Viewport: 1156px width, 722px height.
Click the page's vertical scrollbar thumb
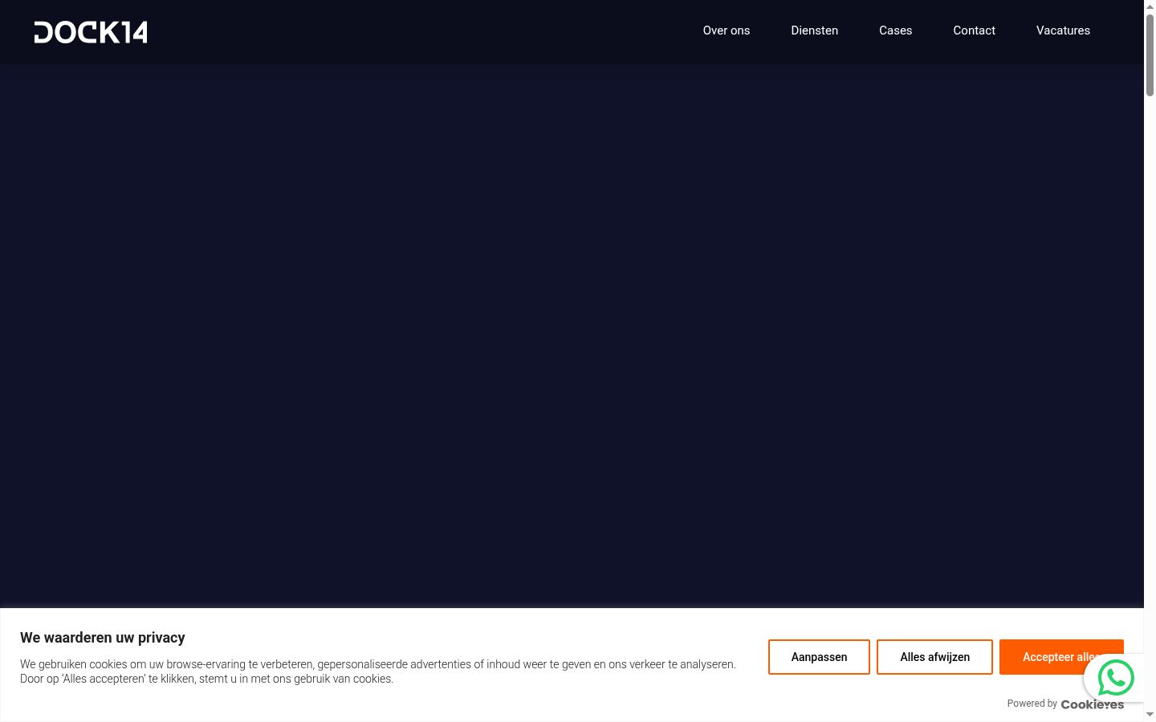coord(1150,55)
